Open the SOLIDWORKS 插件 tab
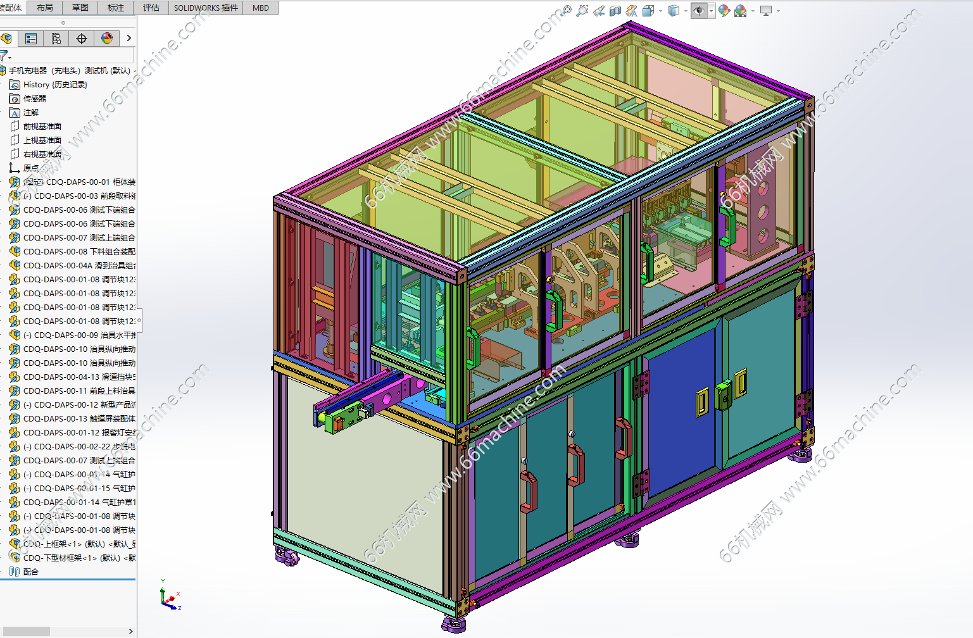The height and width of the screenshot is (638, 973). click(x=206, y=8)
